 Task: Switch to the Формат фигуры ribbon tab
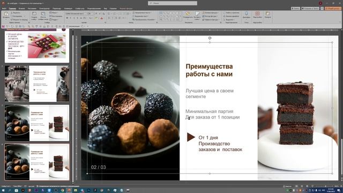point(126,9)
